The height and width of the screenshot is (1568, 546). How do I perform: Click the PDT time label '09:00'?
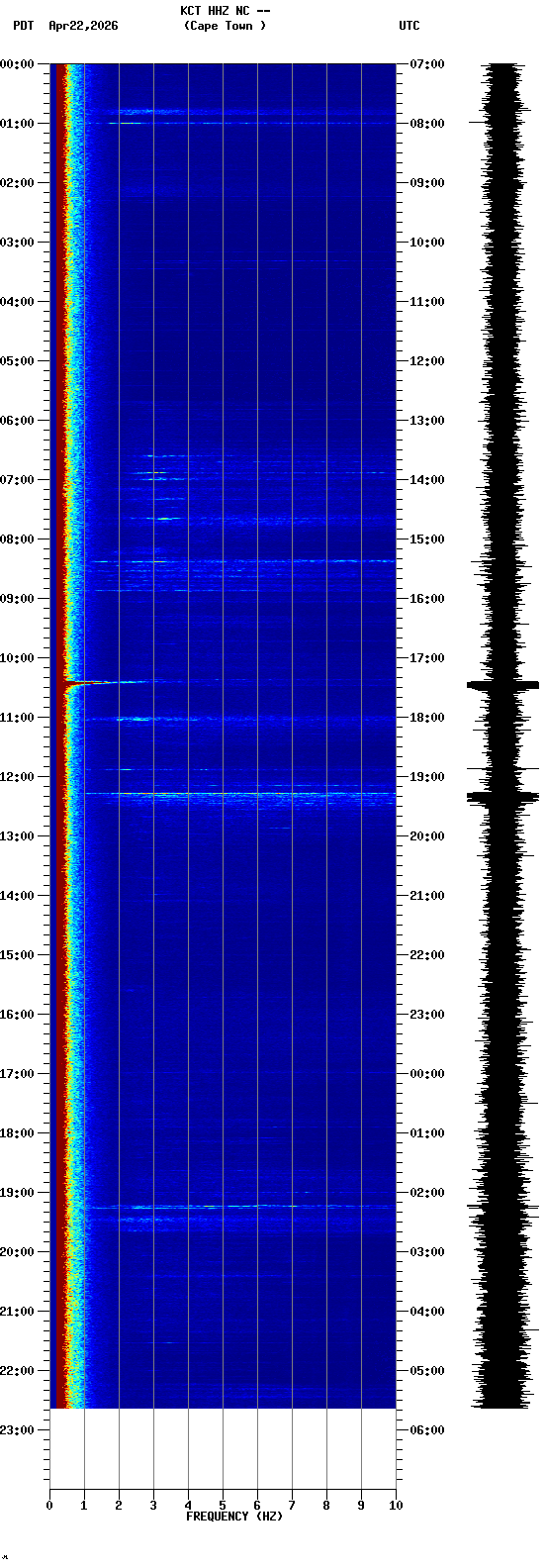(x=17, y=599)
